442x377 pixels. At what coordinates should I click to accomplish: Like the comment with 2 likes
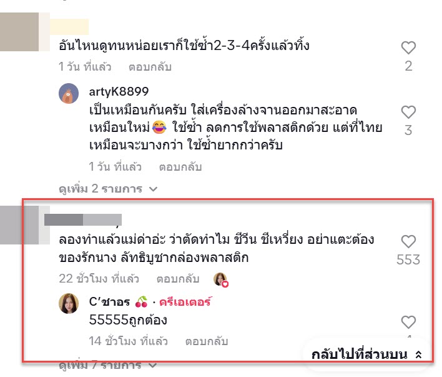click(x=408, y=48)
